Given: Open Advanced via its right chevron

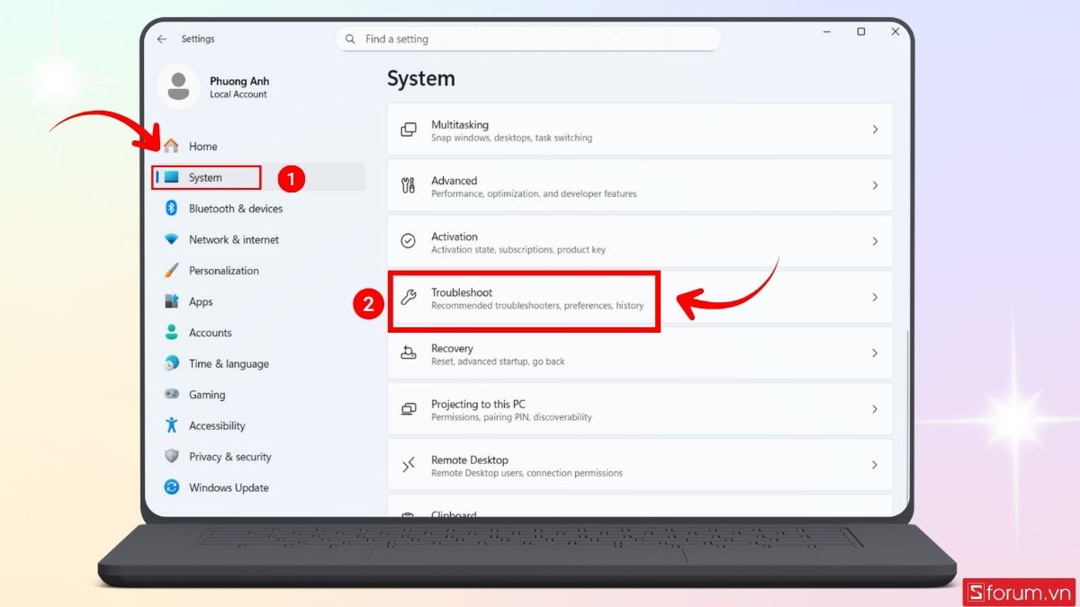Looking at the screenshot, I should point(875,185).
